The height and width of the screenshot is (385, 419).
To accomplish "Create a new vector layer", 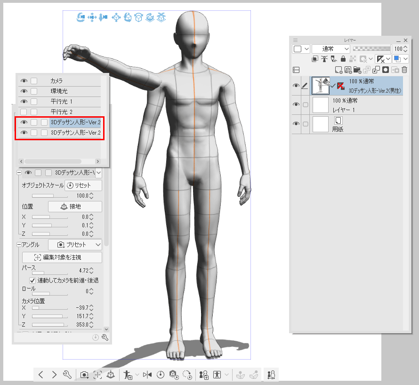I will click(x=348, y=70).
